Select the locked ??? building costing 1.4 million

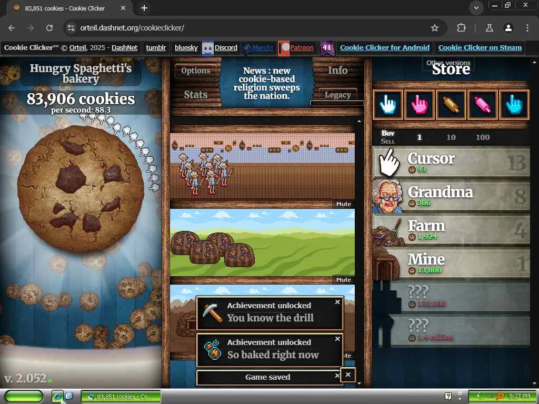[451, 330]
